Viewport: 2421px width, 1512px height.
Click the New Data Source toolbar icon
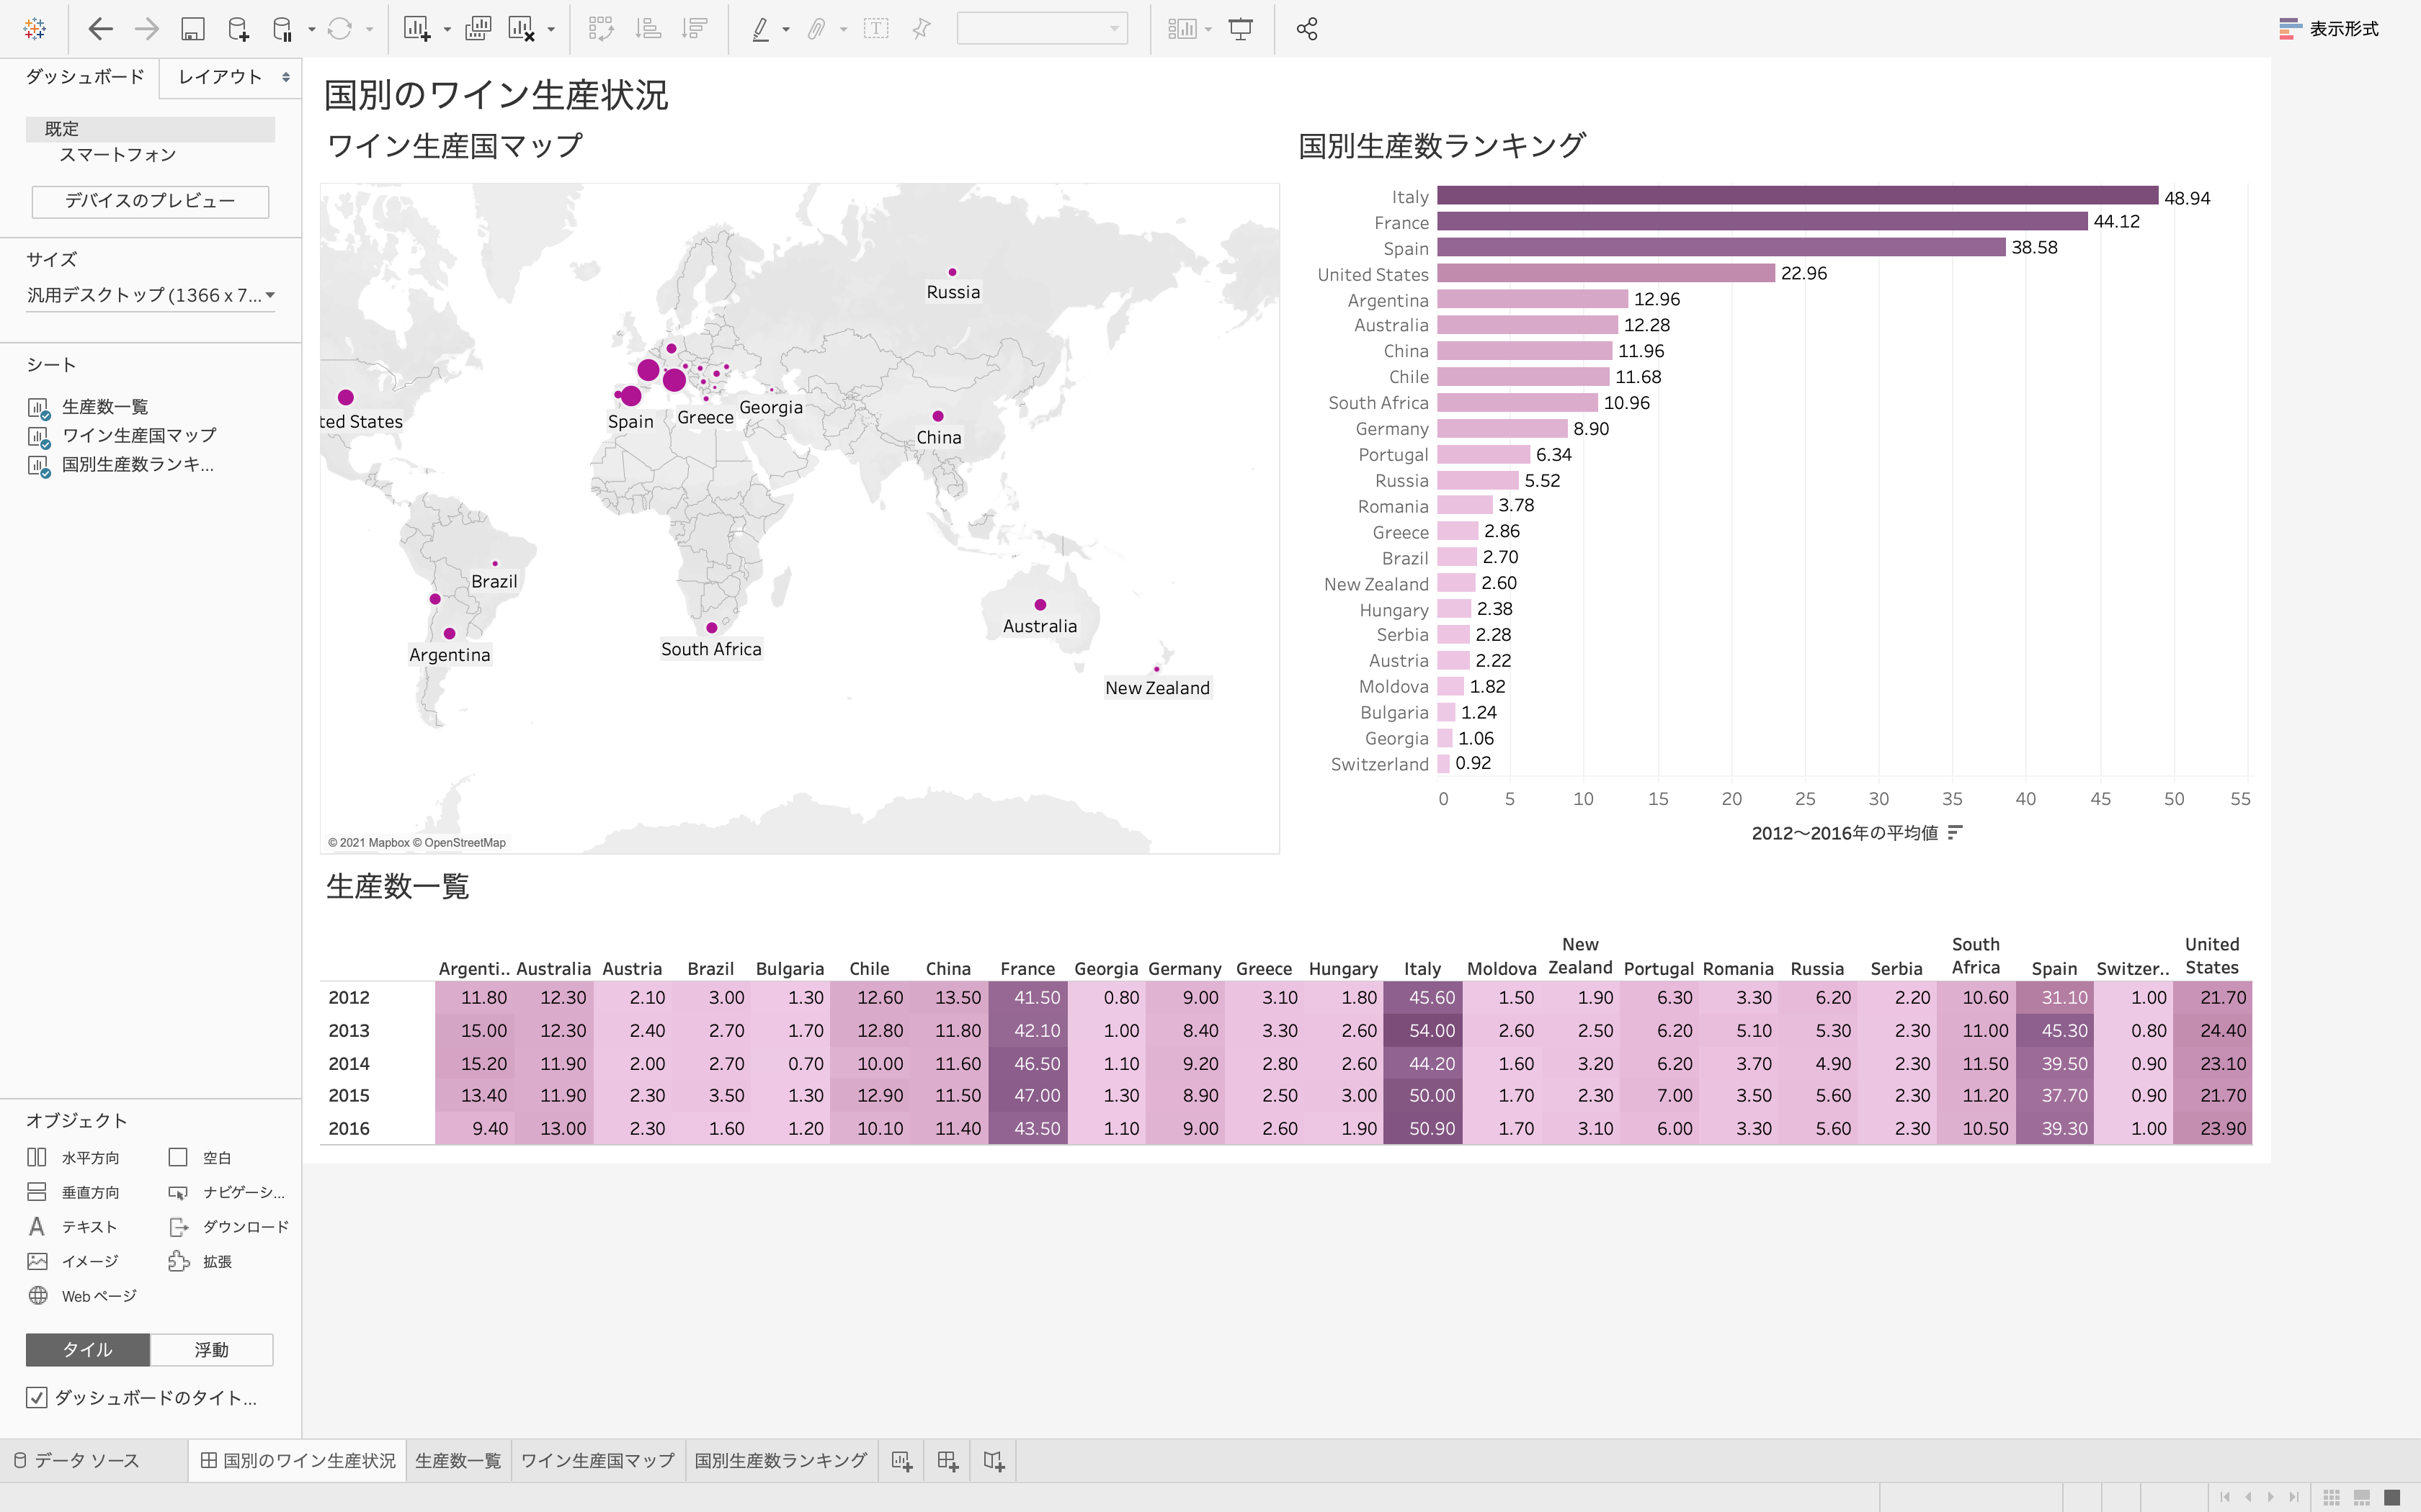coord(238,28)
